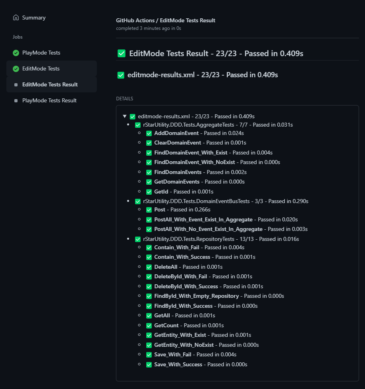Click check icon beside GetEntity_With_NoExist
Viewport: 365px width, 389px height.
149,345
